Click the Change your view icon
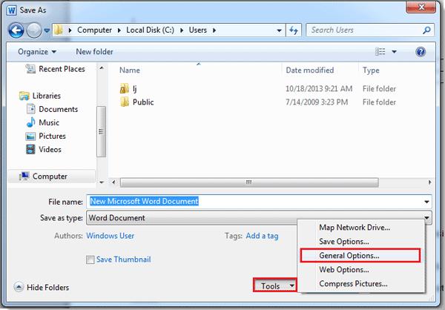The height and width of the screenshot is (310, 445). (380, 52)
